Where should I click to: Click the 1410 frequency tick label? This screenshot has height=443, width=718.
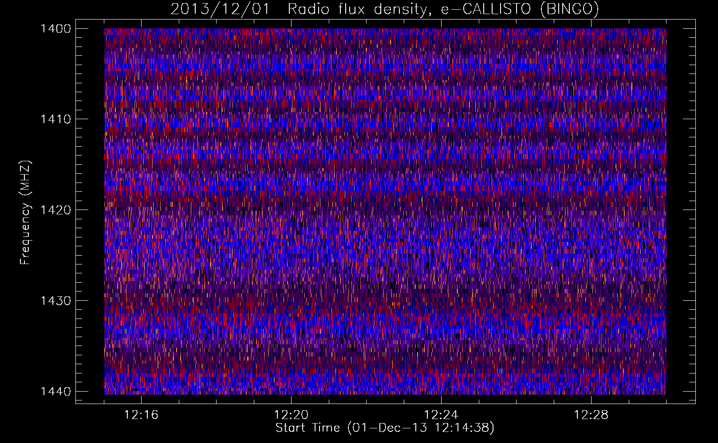[55, 119]
